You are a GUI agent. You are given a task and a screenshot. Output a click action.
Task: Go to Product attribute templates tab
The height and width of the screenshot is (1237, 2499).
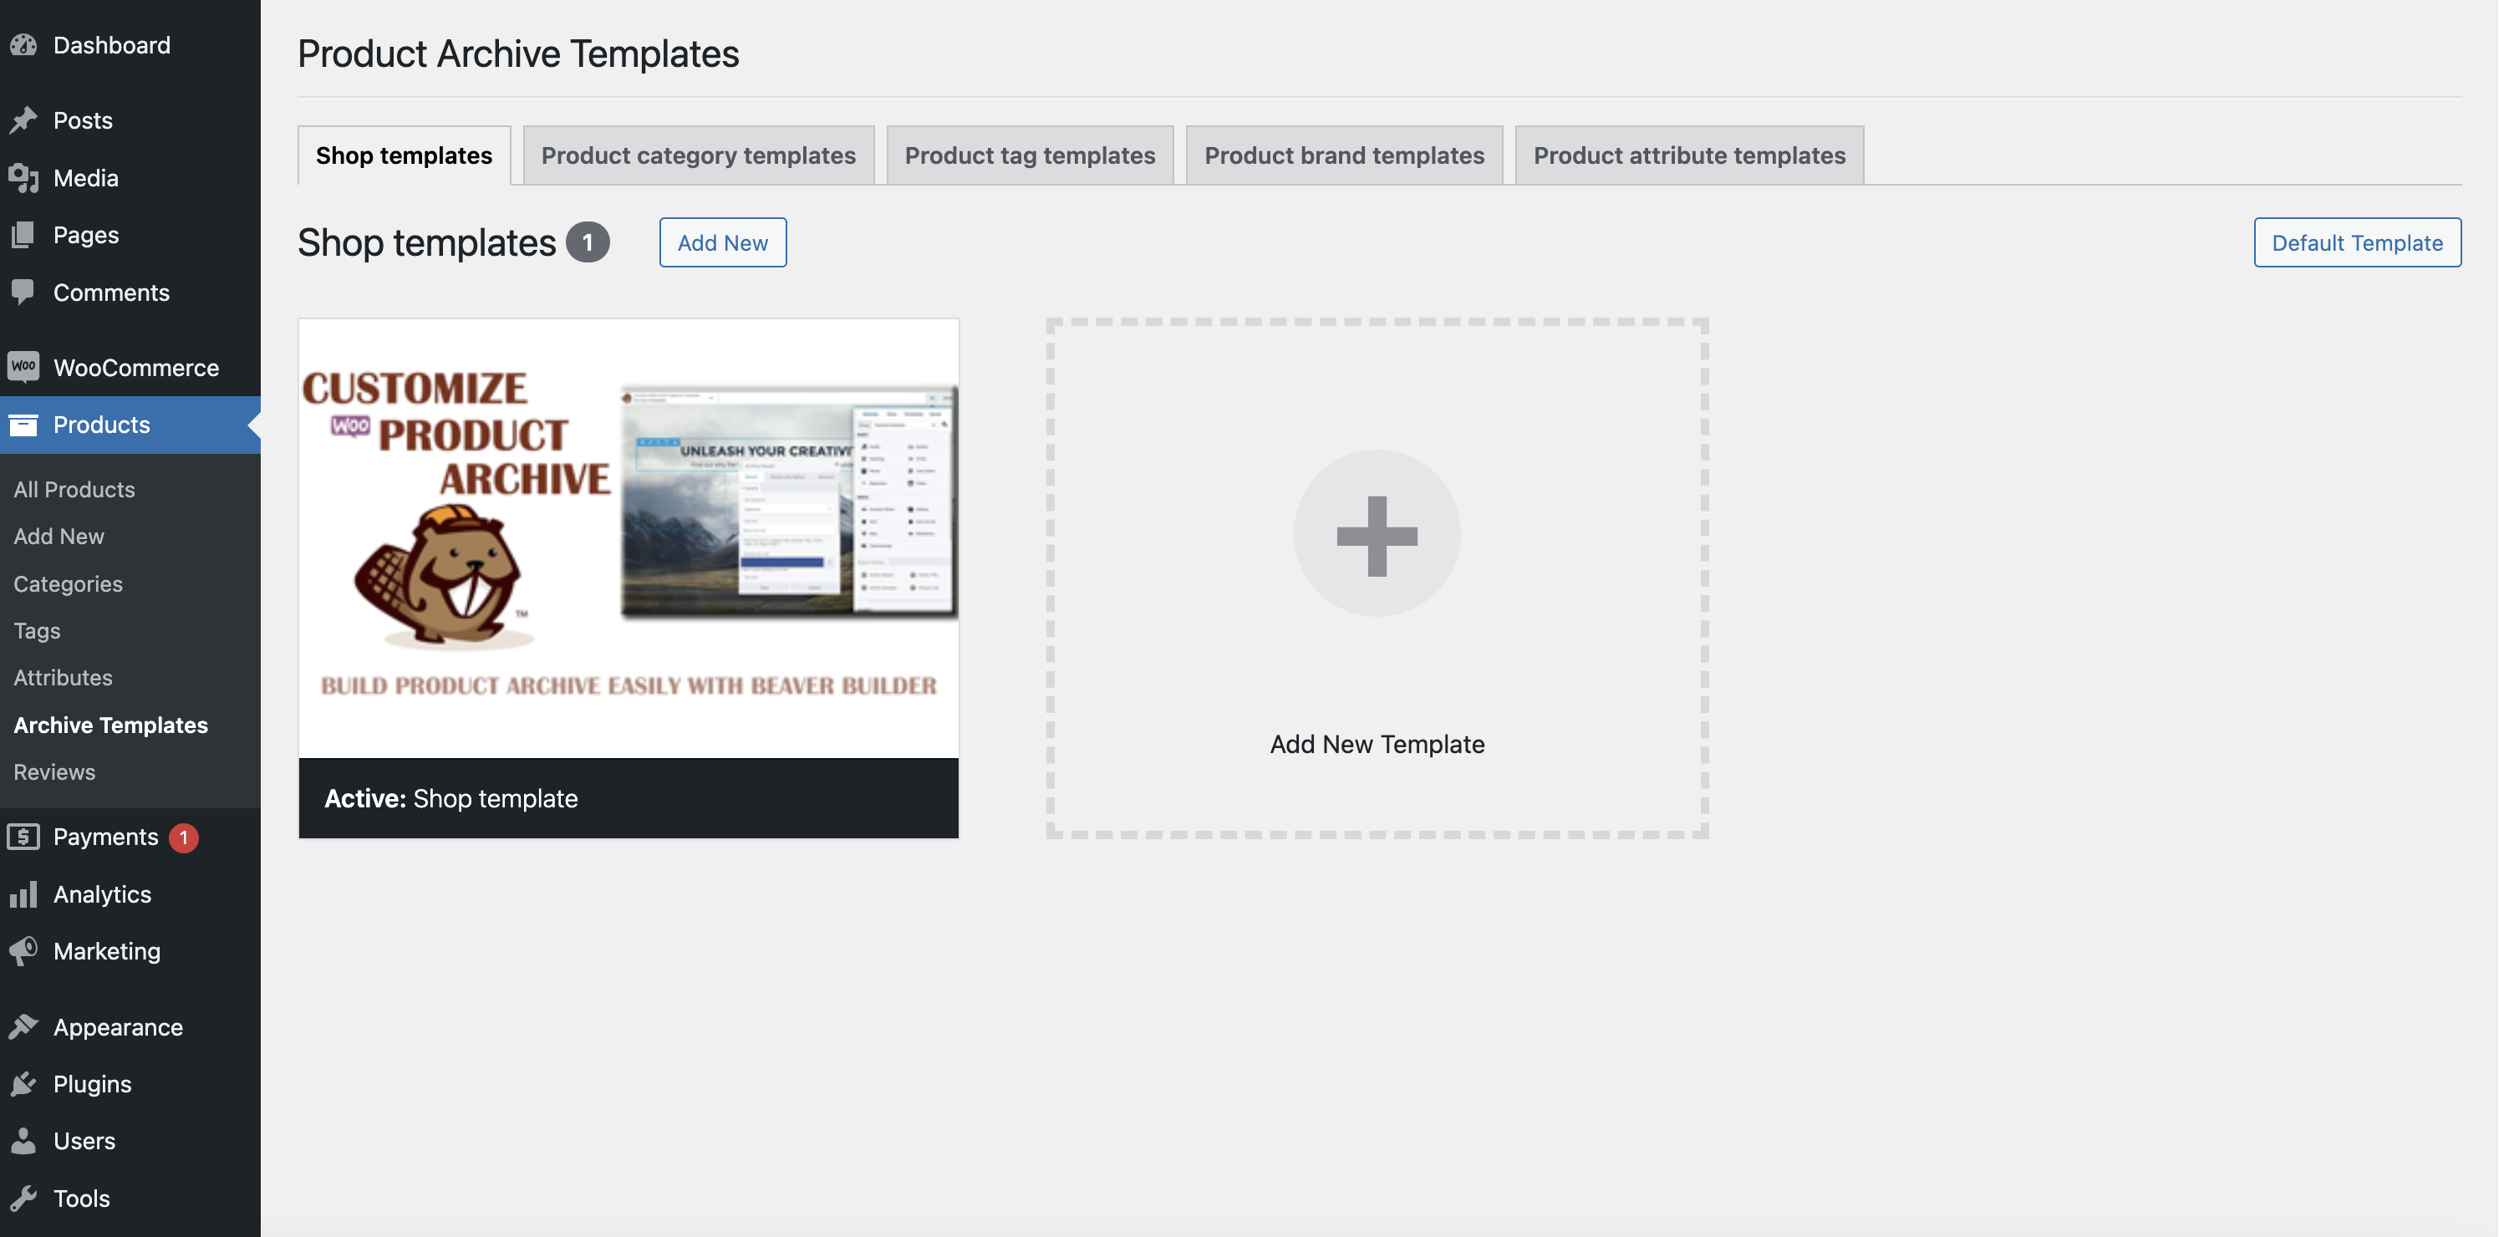1689,155
